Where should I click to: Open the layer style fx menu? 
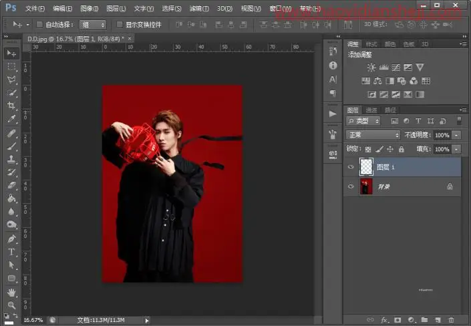coord(384,320)
